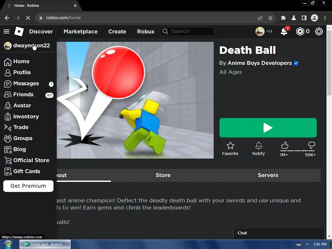Screen dimensions: 332x249
Task: Click the taskbar clock 1:01 PM
Action: tap(320, 244)
